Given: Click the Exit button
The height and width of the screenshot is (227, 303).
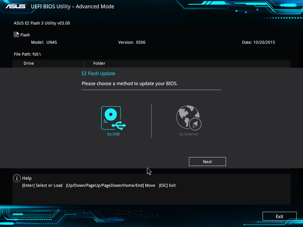Looking at the screenshot, I should click(279, 216).
